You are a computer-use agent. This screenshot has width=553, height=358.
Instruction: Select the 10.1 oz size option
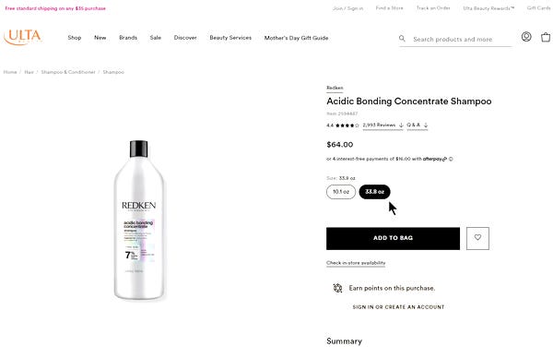click(341, 192)
